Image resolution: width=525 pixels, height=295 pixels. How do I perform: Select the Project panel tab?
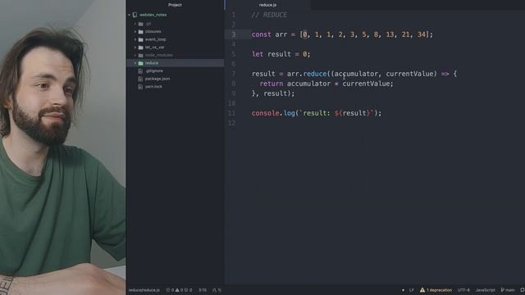[x=175, y=5]
